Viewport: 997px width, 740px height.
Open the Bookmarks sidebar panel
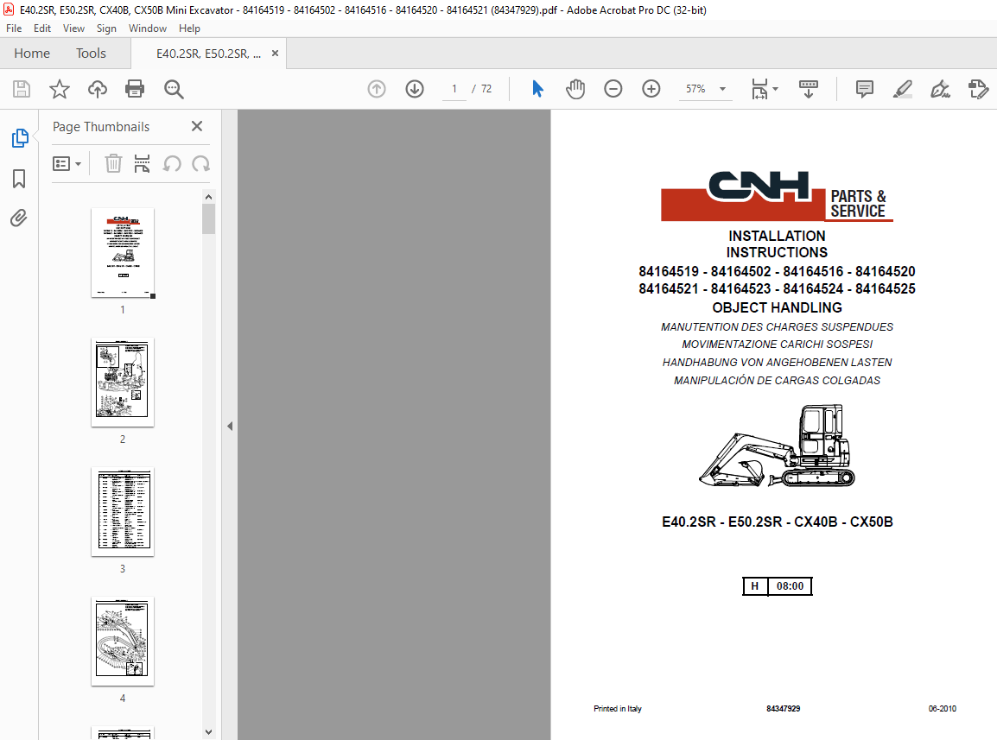point(19,179)
